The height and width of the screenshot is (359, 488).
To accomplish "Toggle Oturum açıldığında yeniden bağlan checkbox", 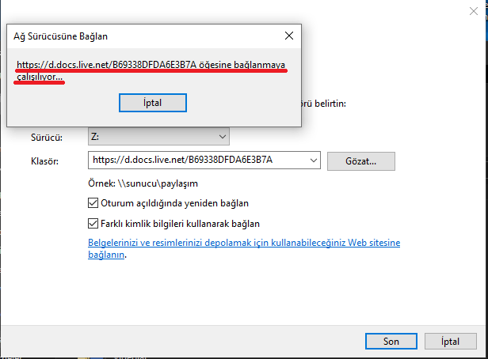I will coord(93,203).
